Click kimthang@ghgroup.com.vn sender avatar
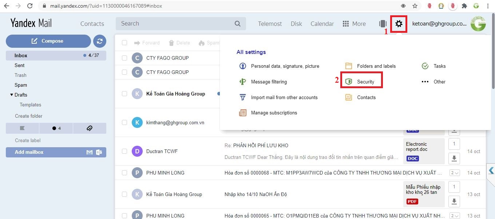The height and width of the screenshot is (219, 495). (x=137, y=122)
